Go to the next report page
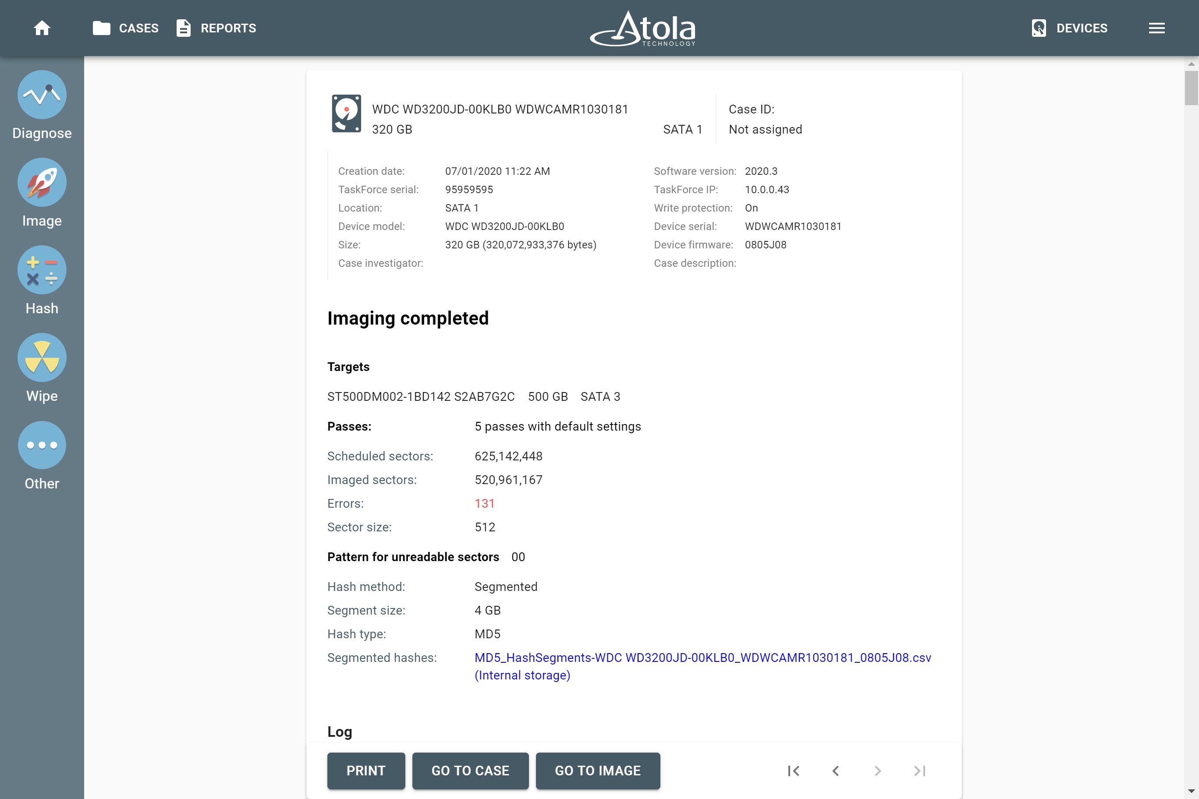Screen dimensions: 1199x799 [x=877, y=771]
